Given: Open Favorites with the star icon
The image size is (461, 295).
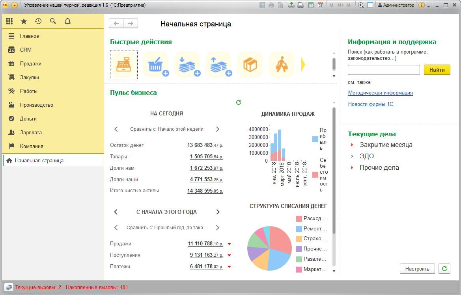Looking at the screenshot, I should pos(24,21).
